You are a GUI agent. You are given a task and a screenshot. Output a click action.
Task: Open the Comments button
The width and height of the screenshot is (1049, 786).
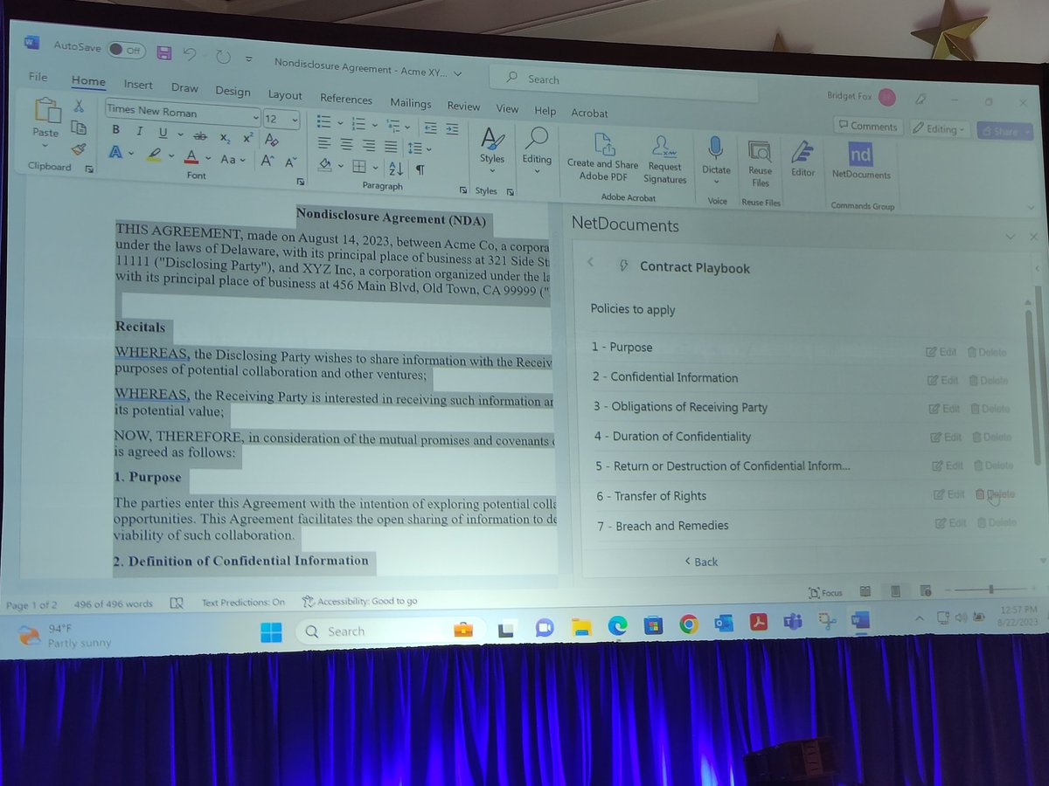(866, 126)
